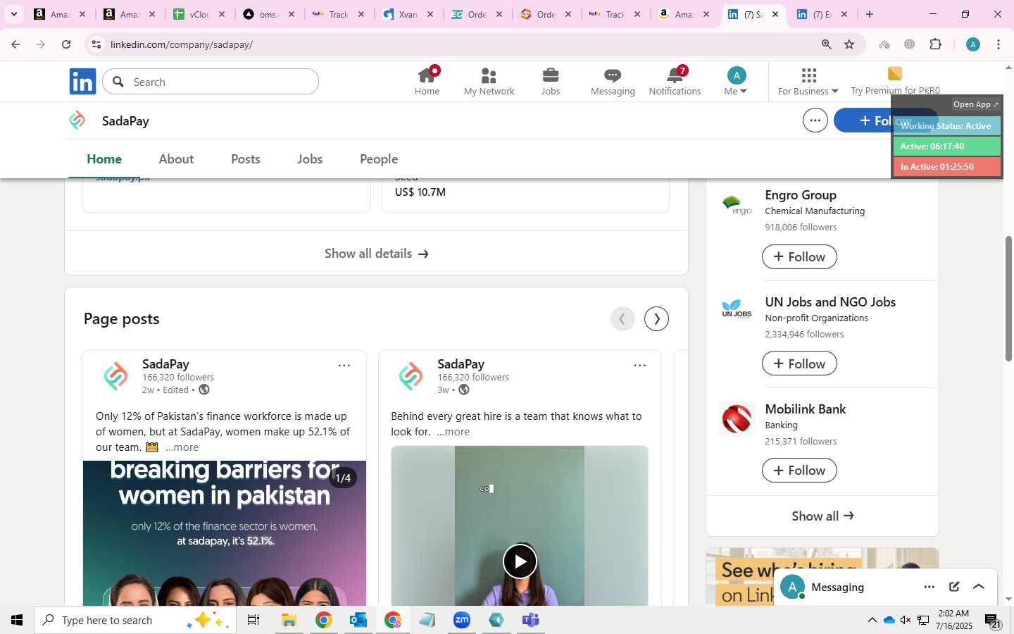Image resolution: width=1014 pixels, height=634 pixels.
Task: Open Microsoft Teams from taskbar
Action: pyautogui.click(x=531, y=620)
